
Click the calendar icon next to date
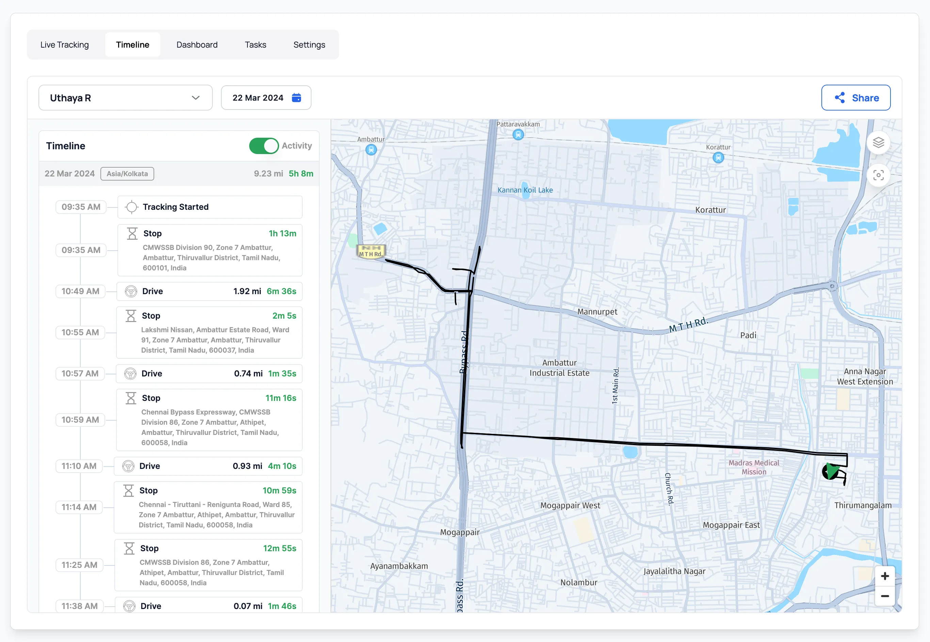point(296,98)
